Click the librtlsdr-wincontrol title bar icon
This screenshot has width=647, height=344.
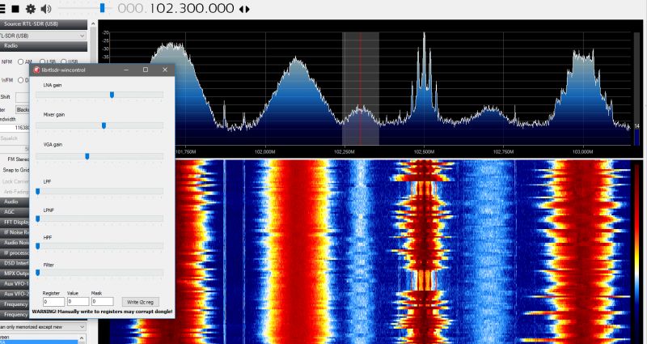[x=36, y=70]
